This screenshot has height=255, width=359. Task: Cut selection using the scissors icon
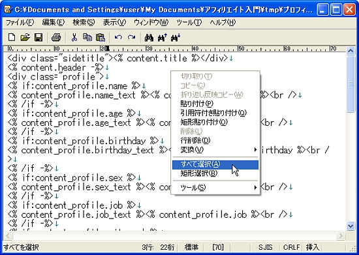pyautogui.click(x=74, y=37)
